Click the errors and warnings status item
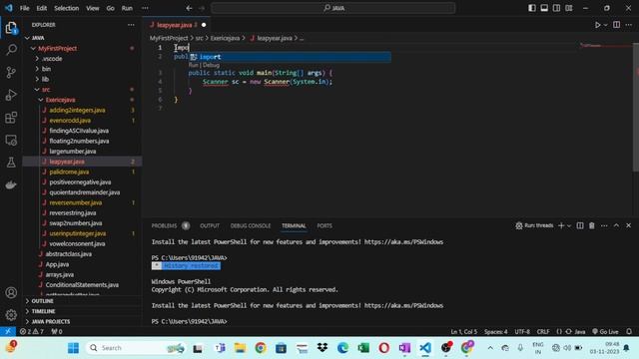 (32, 332)
